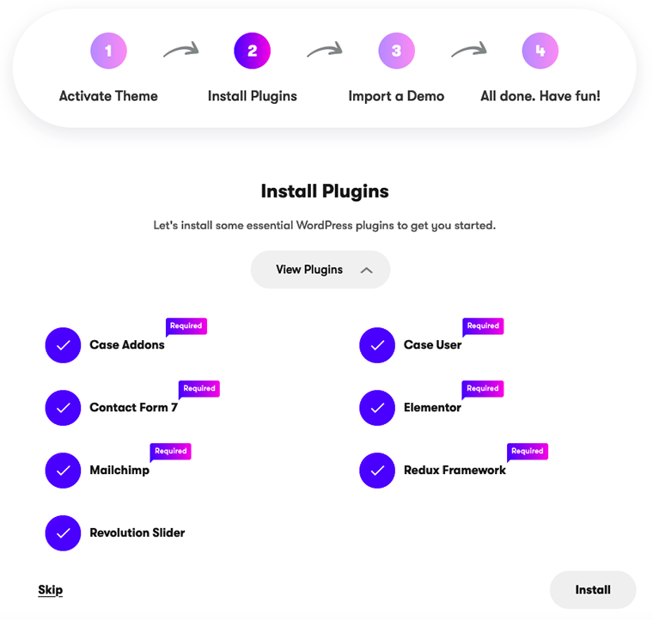Screen dimensions: 653x620
Task: Click the Install button
Action: (593, 590)
